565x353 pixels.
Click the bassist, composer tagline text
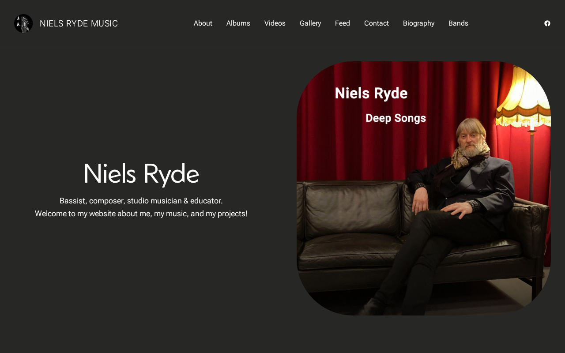click(141, 201)
